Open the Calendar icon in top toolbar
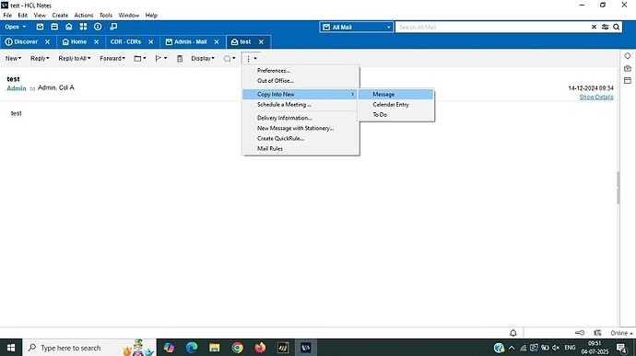636x356 pixels. 54,27
